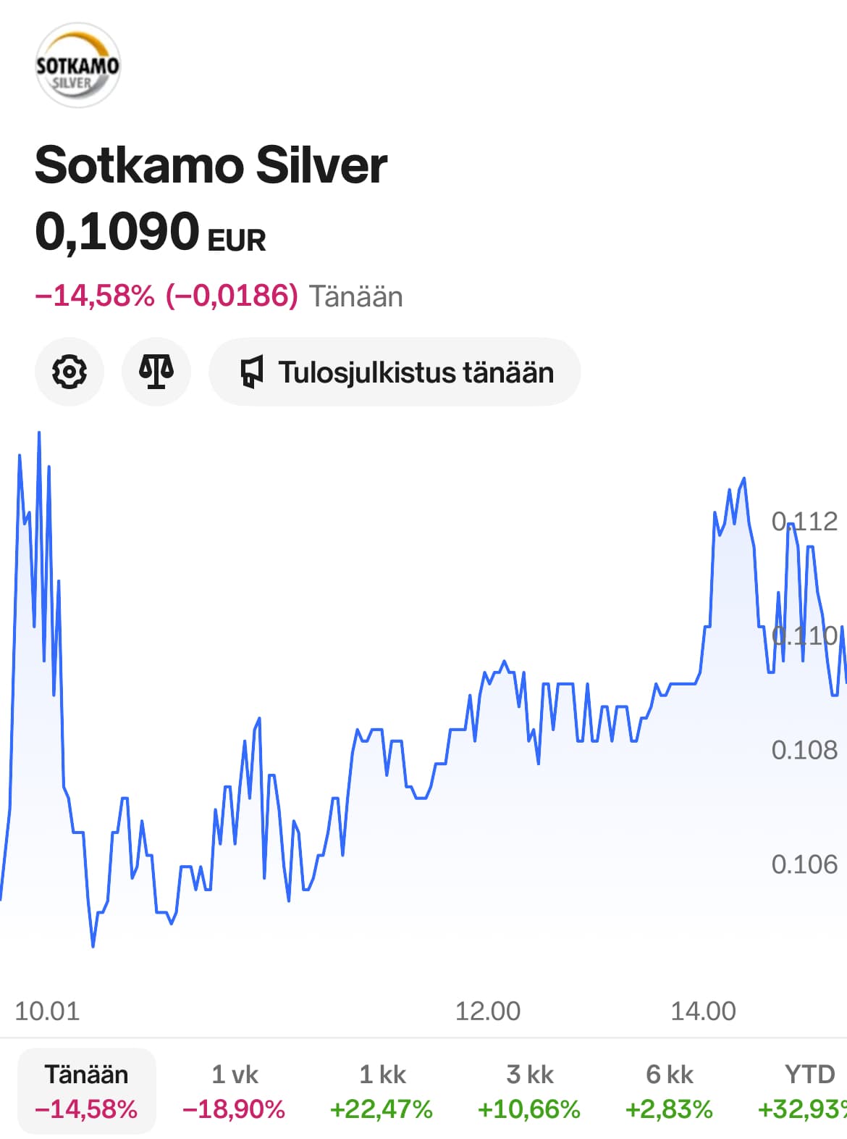Click the 14.00 time axis marker
Image resolution: width=847 pixels, height=1139 pixels.
[703, 1011]
